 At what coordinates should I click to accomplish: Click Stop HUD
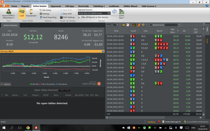point(66,14)
